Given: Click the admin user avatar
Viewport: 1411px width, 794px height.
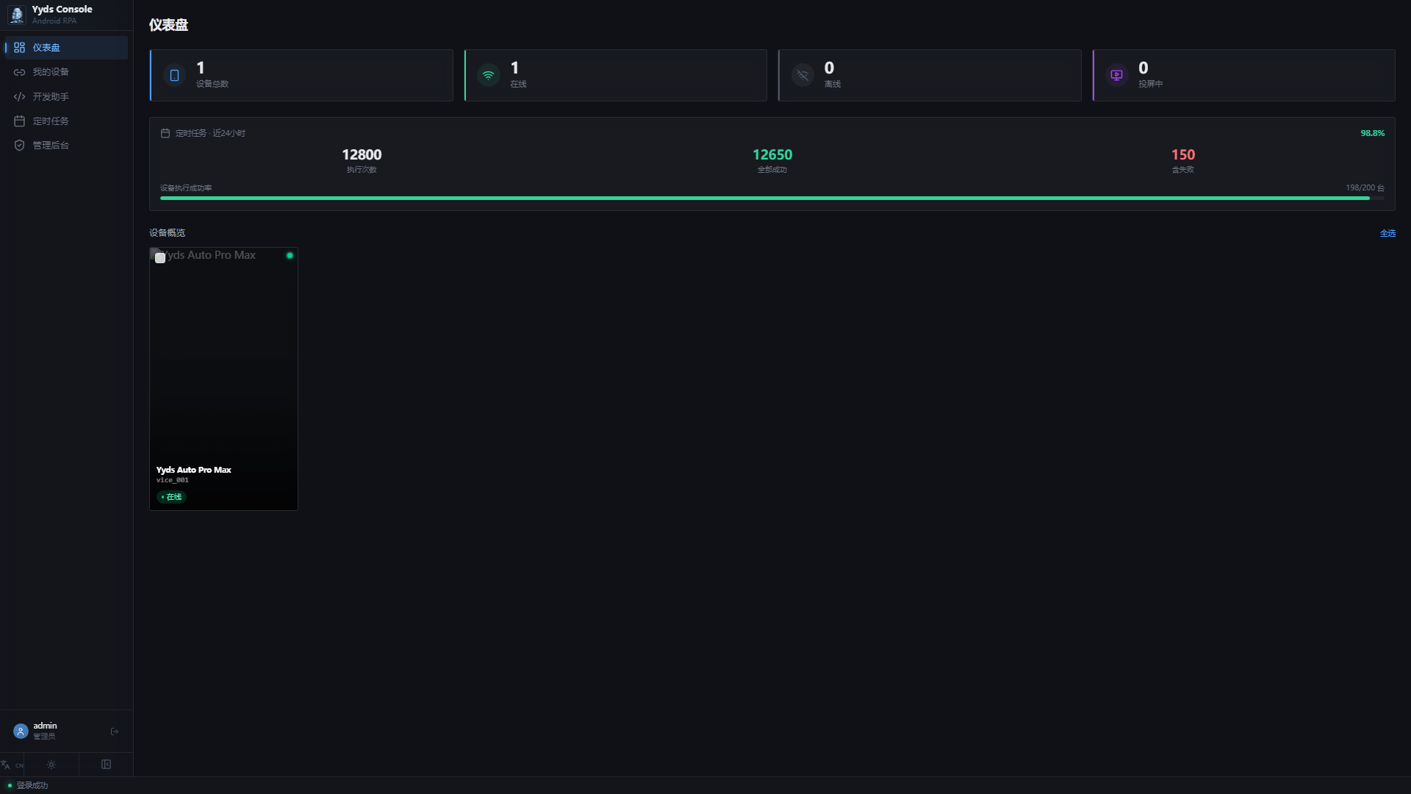Looking at the screenshot, I should click(21, 731).
